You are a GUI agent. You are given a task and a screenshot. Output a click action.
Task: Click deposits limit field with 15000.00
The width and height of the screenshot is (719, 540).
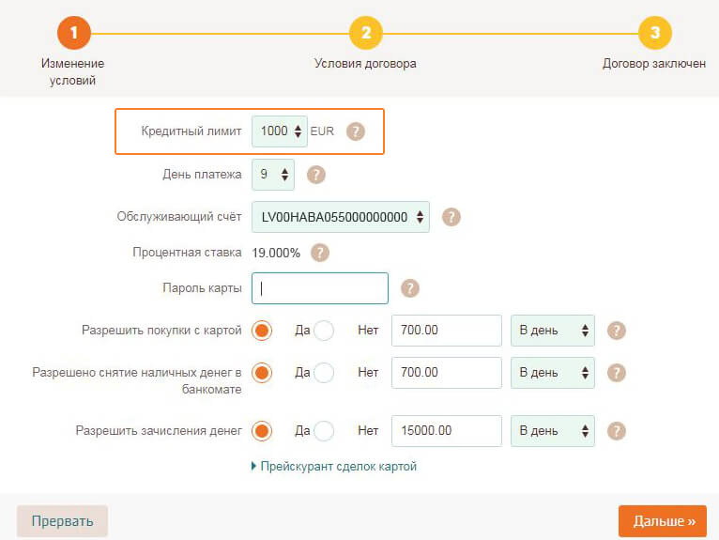(x=447, y=431)
